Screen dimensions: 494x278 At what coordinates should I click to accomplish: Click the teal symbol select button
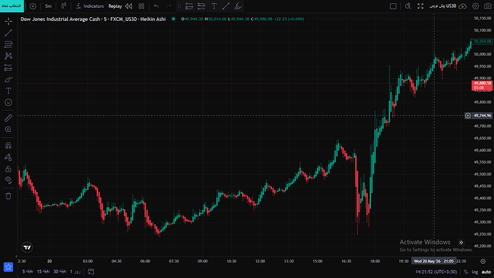tap(11, 6)
